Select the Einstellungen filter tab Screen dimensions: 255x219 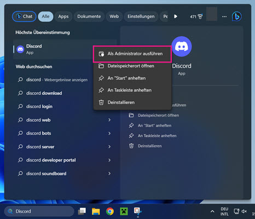point(141,16)
